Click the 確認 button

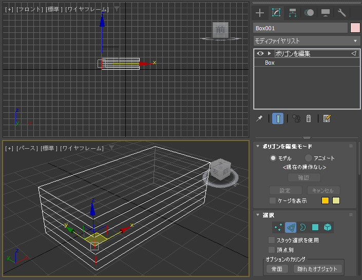pos(304,177)
